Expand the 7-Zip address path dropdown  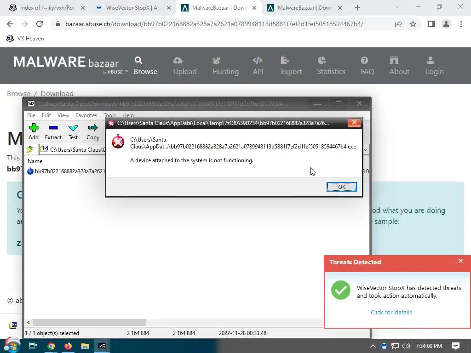pos(366,149)
